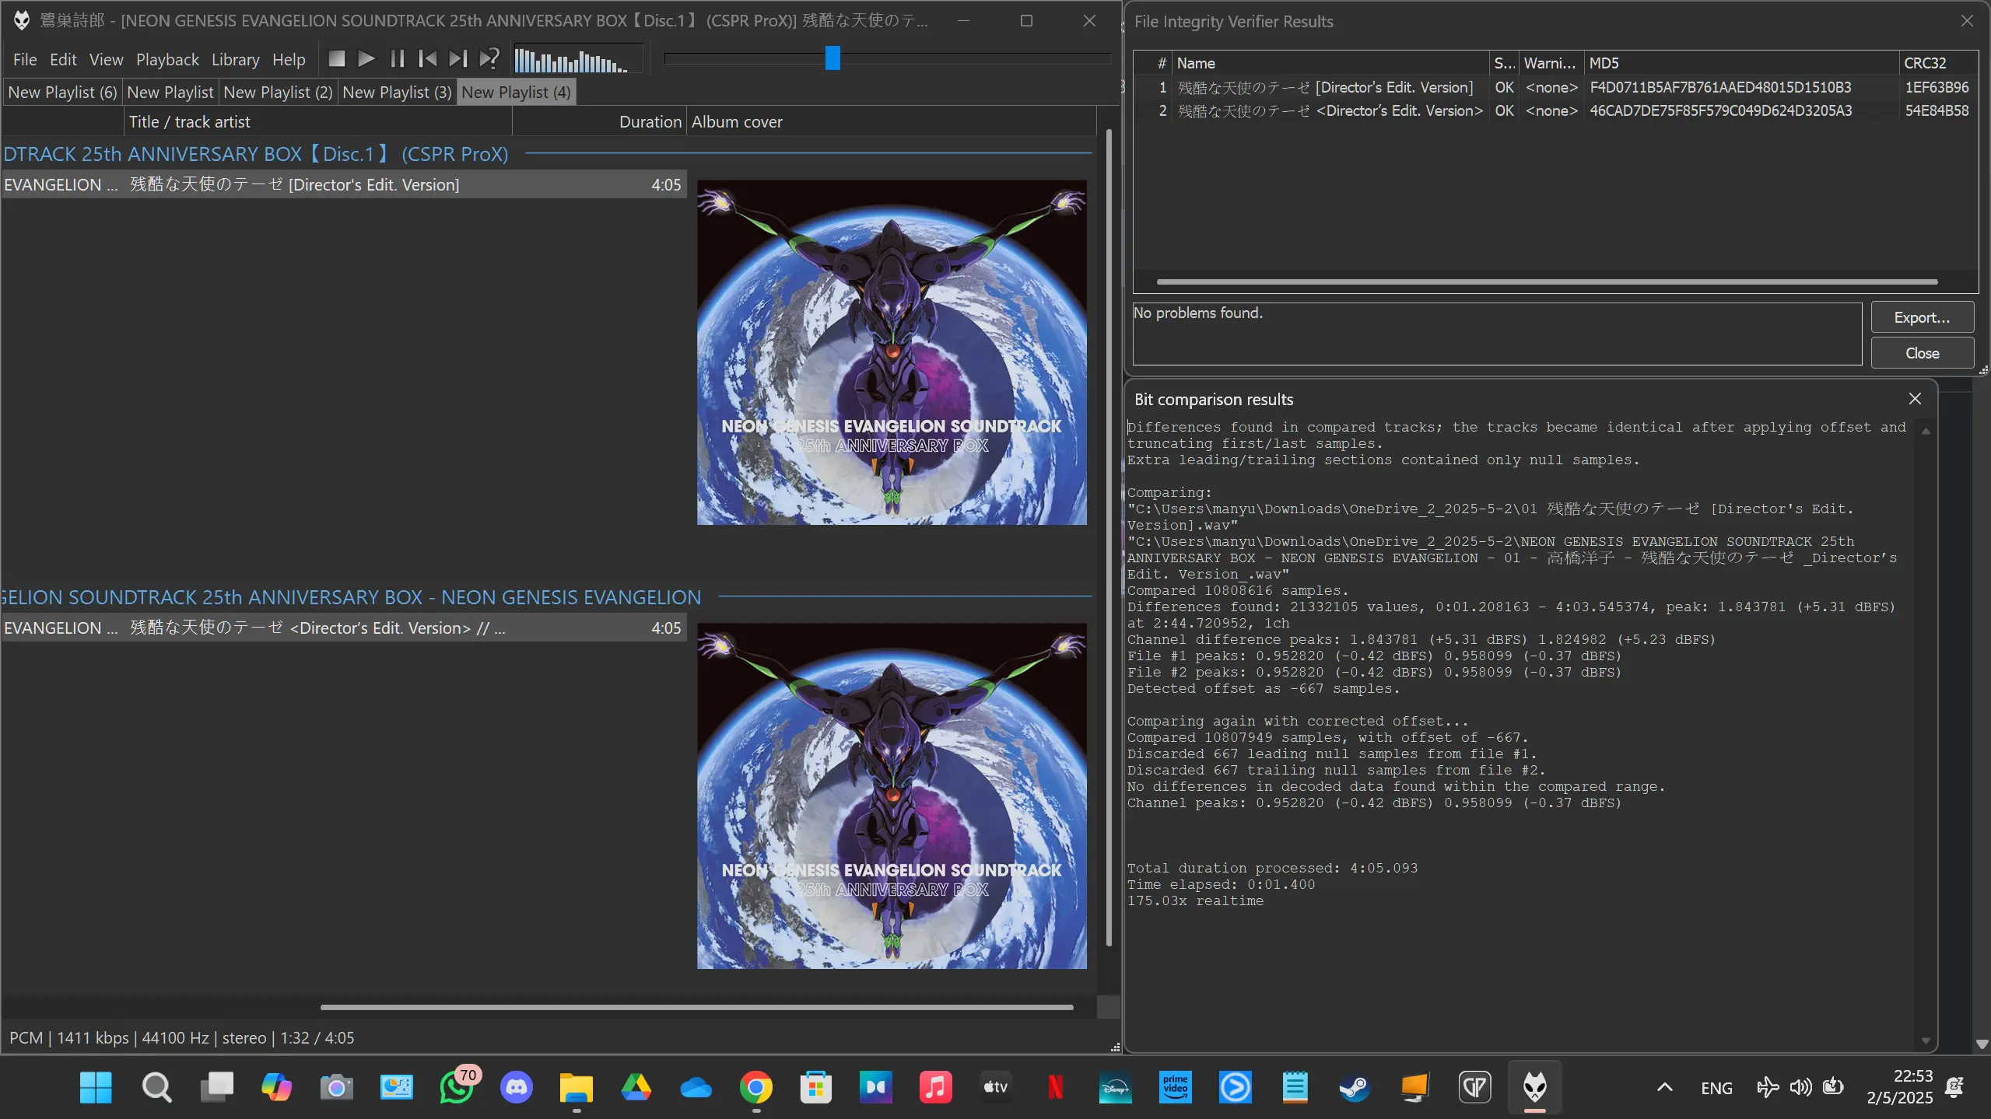Switch to New Playlist (6) tab

[62, 93]
